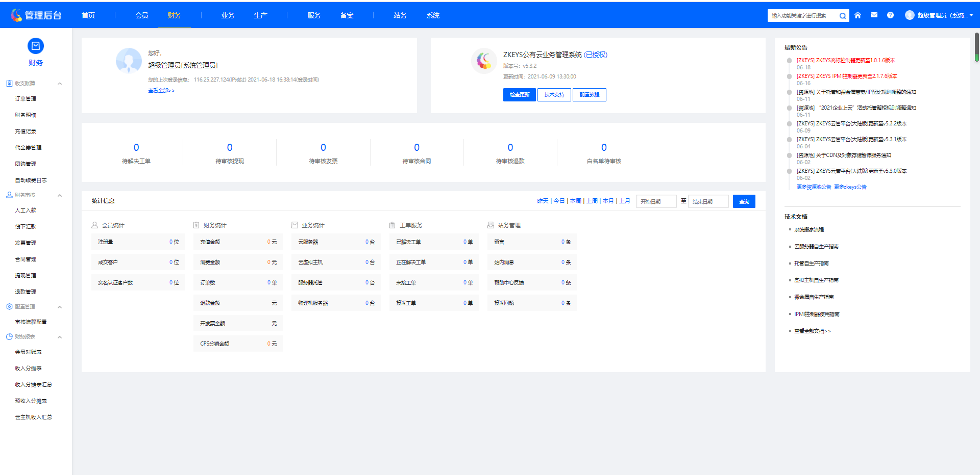Click the 技术支持 button

tap(554, 95)
